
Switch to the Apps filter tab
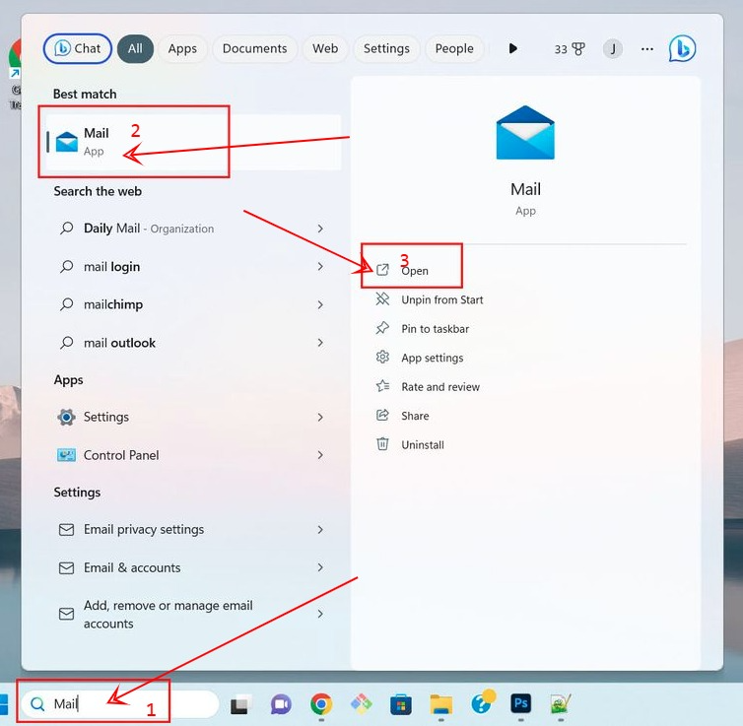point(182,48)
